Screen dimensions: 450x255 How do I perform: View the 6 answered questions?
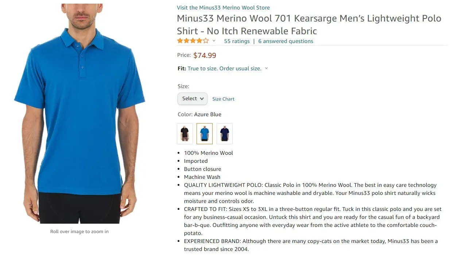click(x=286, y=41)
